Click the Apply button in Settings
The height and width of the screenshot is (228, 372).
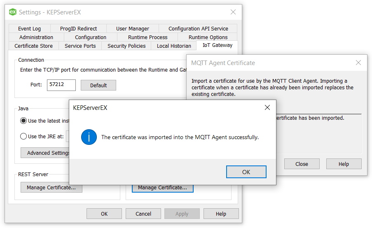point(182,214)
